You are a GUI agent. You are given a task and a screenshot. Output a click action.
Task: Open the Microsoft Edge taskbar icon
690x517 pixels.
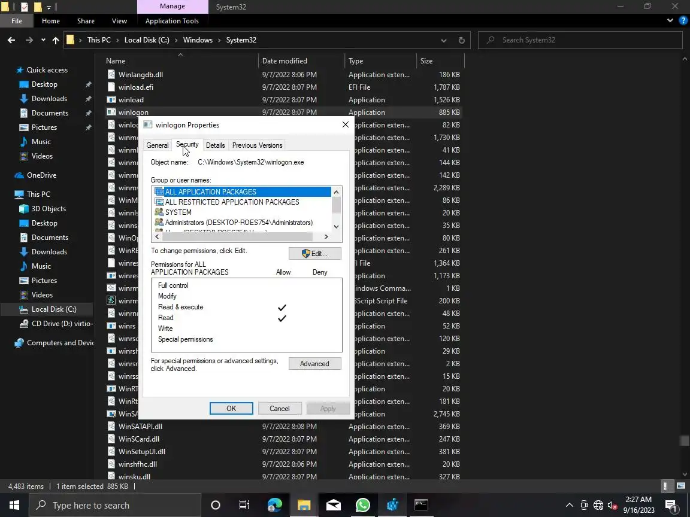(x=274, y=505)
